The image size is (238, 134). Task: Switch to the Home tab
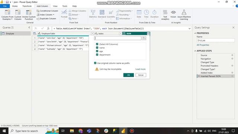[15, 6]
